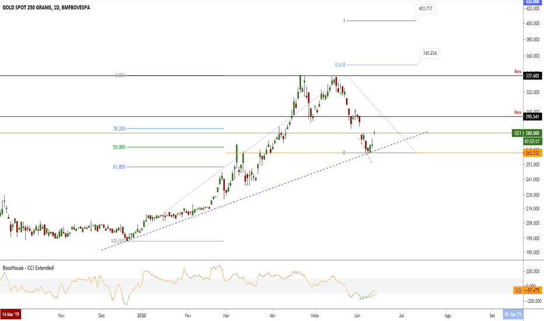The width and height of the screenshot is (544, 321).
Task: Select the 403.717 price target callout
Action: click(x=426, y=9)
